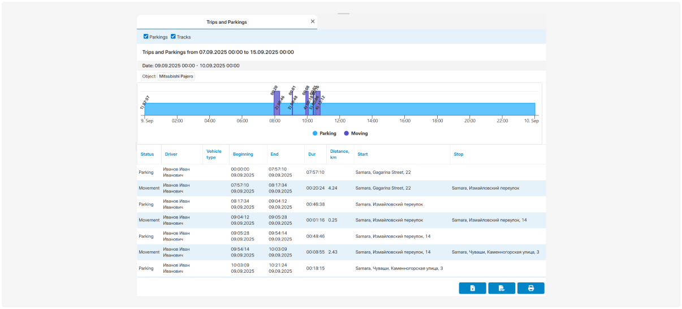The image size is (682, 309).
Task: Sort table by Driver column header
Action: [x=171, y=154]
